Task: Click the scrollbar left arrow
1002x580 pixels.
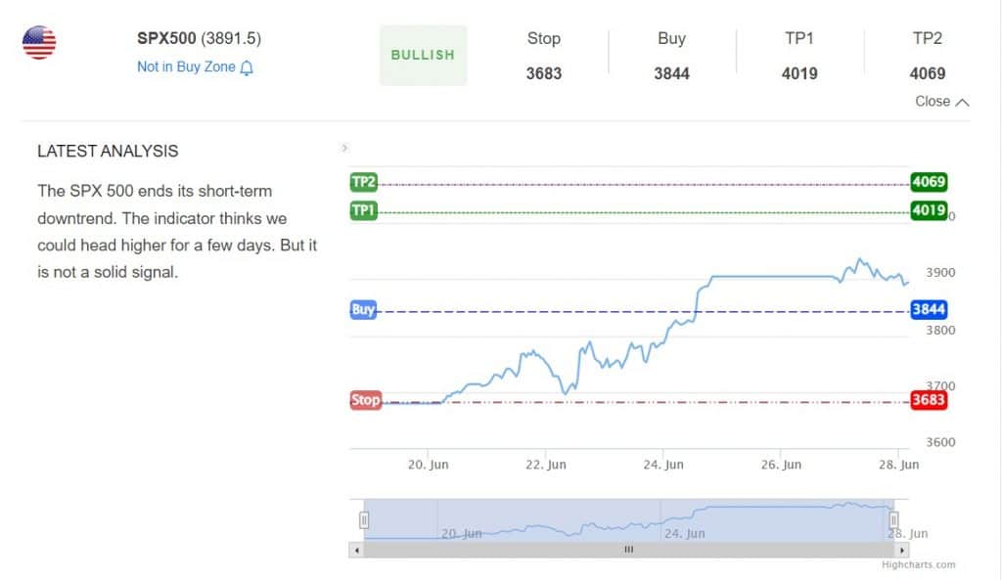Action: coord(356,550)
